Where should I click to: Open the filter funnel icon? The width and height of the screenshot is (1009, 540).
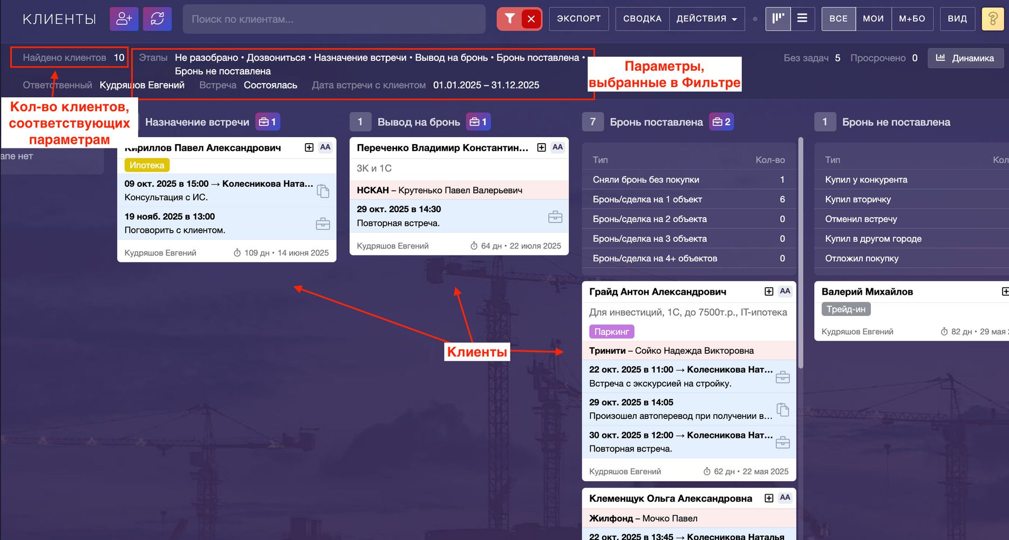pyautogui.click(x=509, y=19)
